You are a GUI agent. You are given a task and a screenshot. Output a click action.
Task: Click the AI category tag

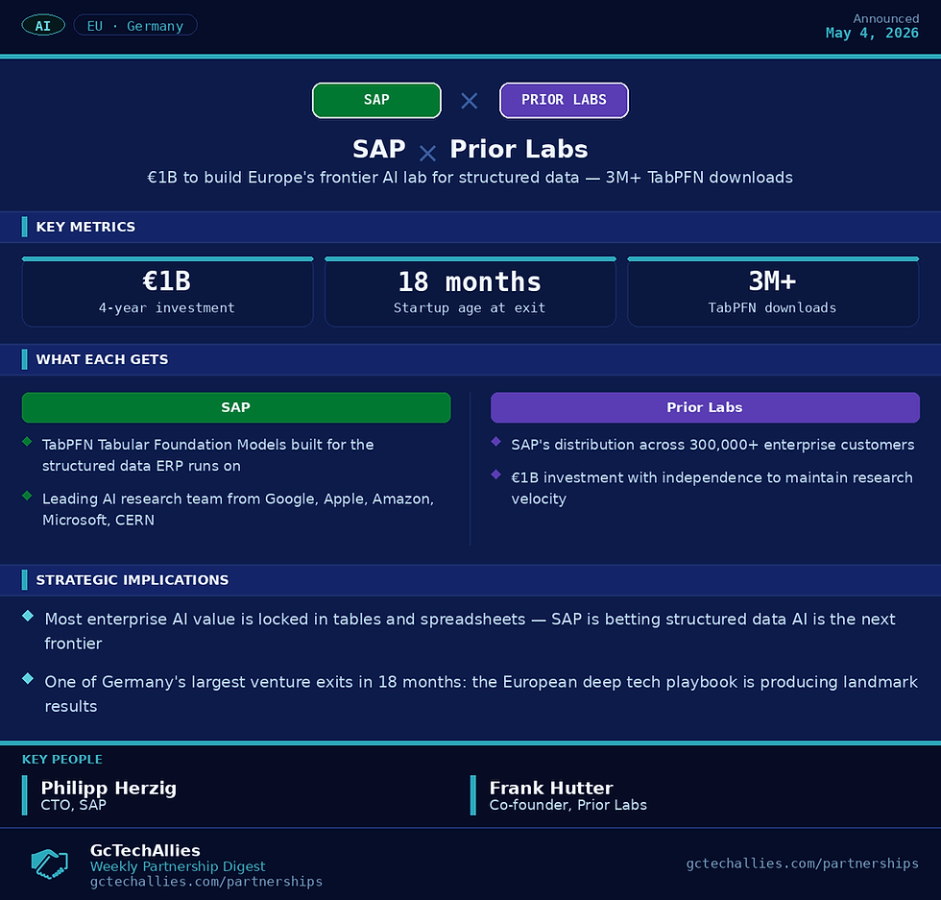[x=43, y=25]
